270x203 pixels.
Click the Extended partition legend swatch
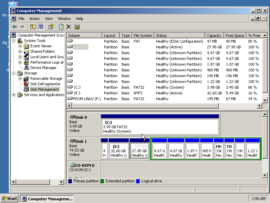pos(102,181)
